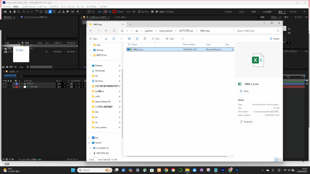
Task: Click the red stroke color swatch
Action: pyautogui.click(x=114, y=12)
